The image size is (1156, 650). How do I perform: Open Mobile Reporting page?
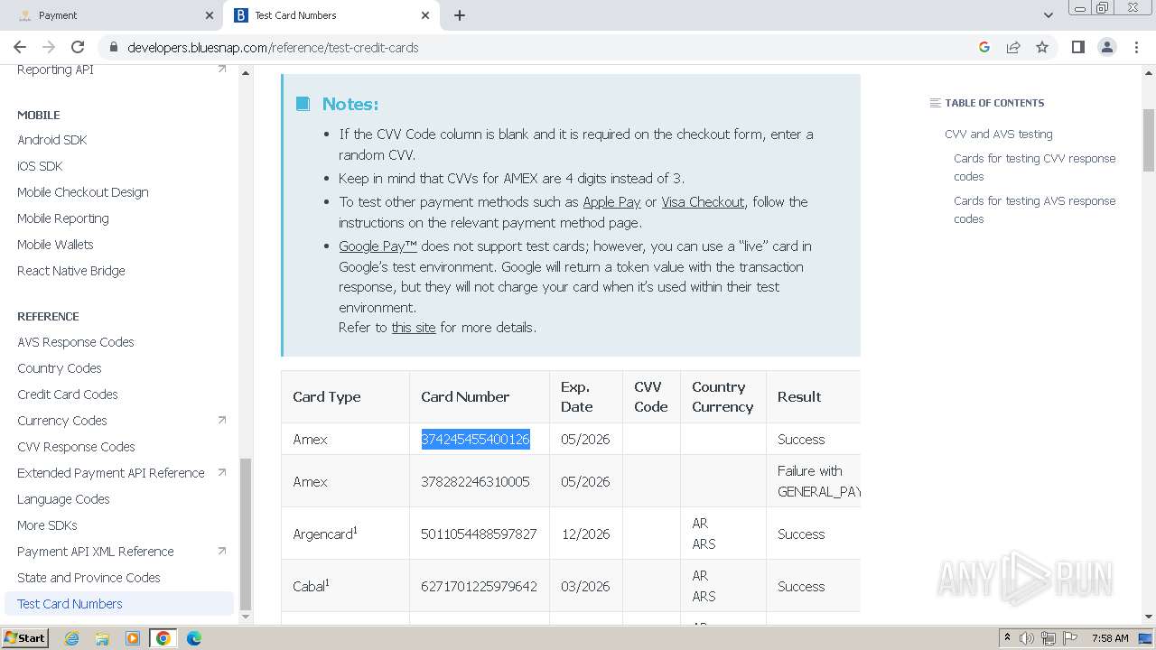click(63, 218)
